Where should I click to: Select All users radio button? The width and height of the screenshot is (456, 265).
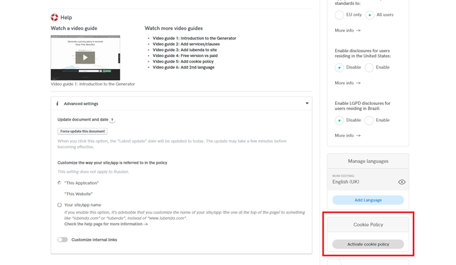(370, 15)
